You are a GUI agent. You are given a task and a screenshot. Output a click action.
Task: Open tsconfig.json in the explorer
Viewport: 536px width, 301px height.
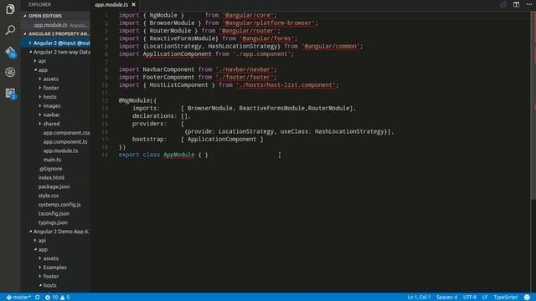pyautogui.click(x=54, y=213)
